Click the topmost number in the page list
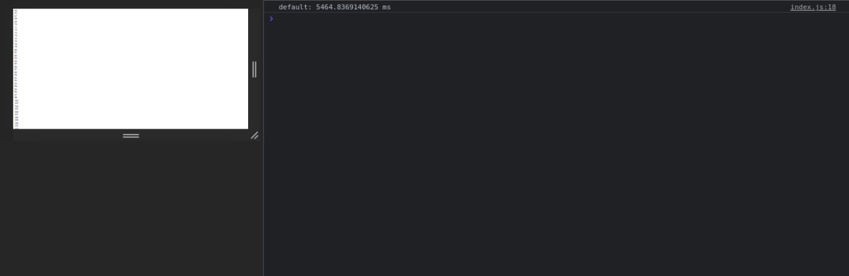The image size is (849, 276). tap(16, 11)
